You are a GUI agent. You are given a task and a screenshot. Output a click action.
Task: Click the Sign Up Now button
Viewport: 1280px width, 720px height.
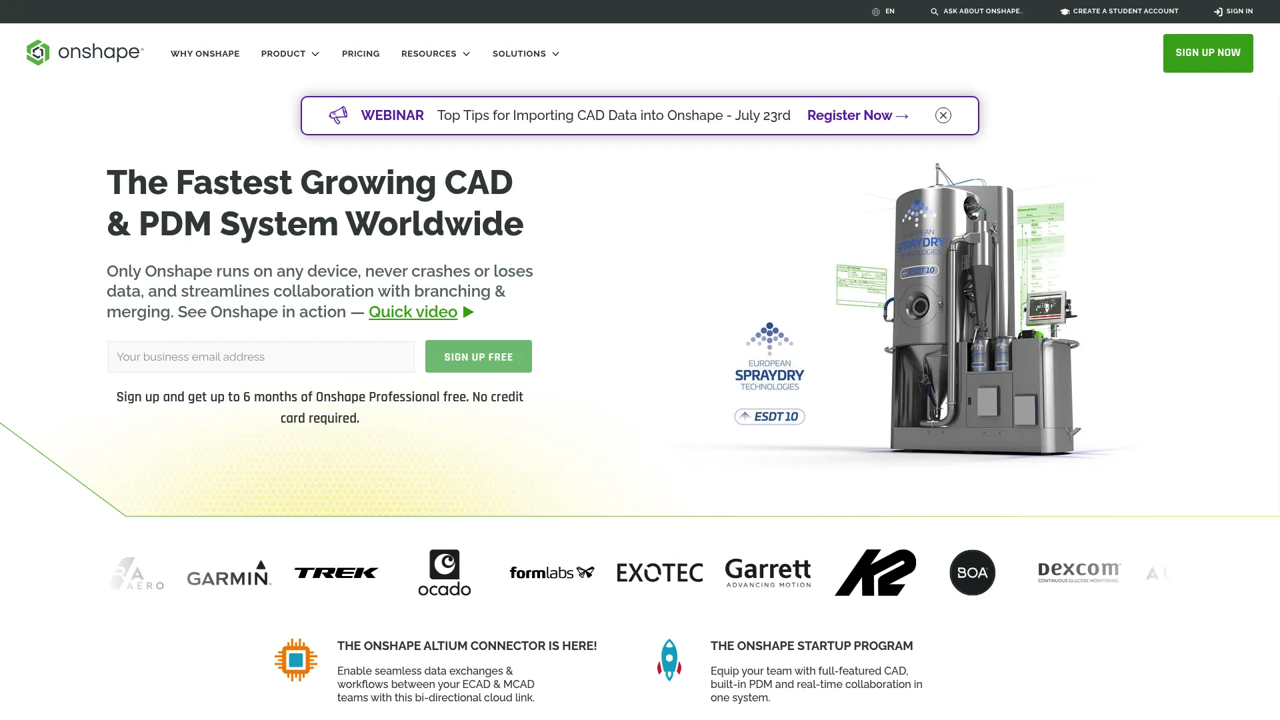click(x=1208, y=53)
